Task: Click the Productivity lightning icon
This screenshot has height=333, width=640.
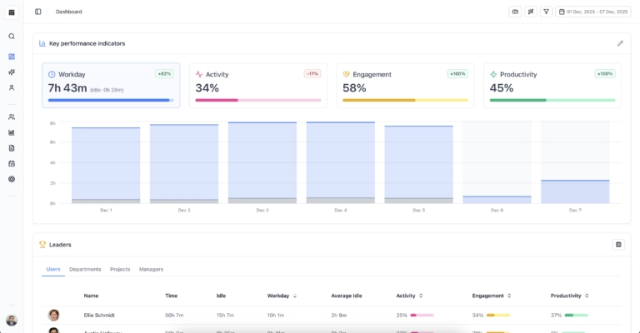Action: point(493,74)
